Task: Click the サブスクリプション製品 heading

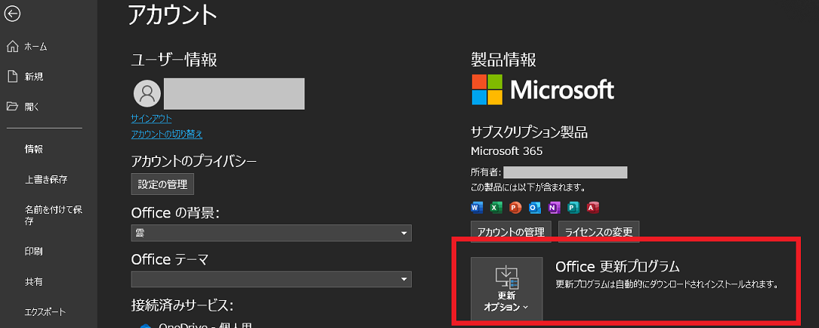Action: click(x=529, y=132)
